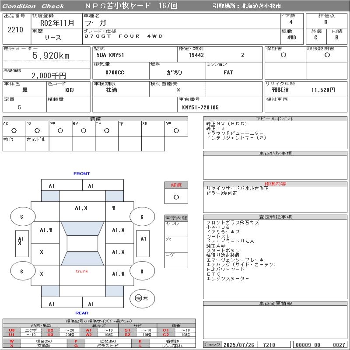Click the vehicle history value リース
350x350 pixels.
coord(53,38)
